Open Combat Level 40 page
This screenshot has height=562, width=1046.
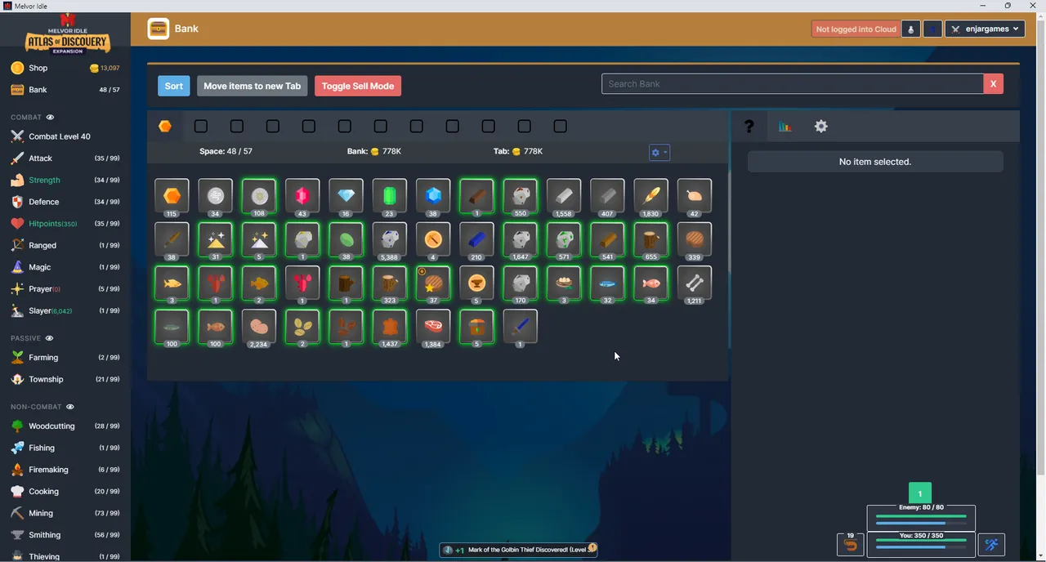click(65, 136)
